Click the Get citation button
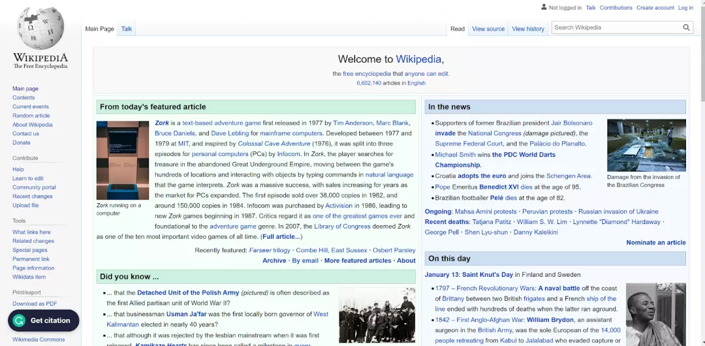 (x=43, y=321)
